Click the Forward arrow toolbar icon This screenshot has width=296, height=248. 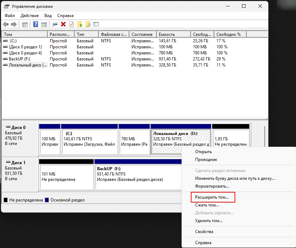pos(14,25)
